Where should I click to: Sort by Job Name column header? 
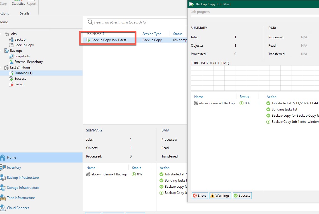coord(94,34)
